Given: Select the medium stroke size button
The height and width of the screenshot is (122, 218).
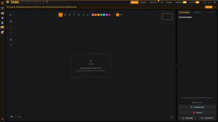Looking at the screenshot, I should [x=118, y=15].
